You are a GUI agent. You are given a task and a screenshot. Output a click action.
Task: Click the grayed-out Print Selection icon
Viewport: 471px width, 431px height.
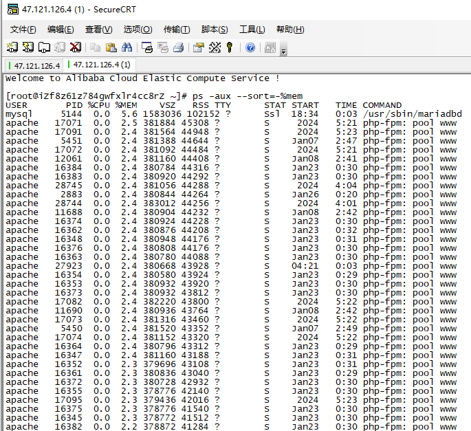163,47
